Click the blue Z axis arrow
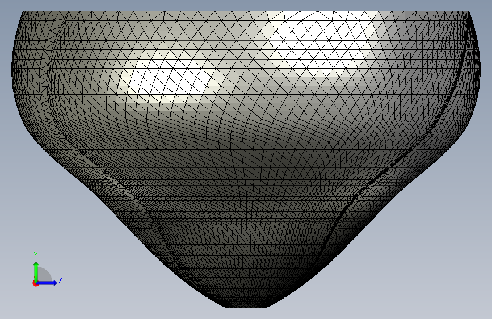Image resolution: width=492 pixels, height=319 pixels. pos(47,283)
